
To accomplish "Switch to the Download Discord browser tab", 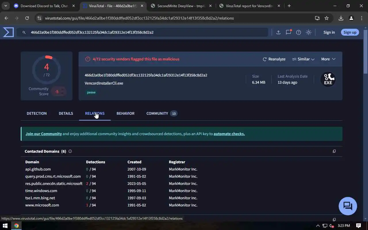I will click(45, 6).
